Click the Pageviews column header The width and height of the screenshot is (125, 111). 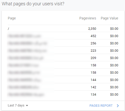pyautogui.click(x=88, y=18)
